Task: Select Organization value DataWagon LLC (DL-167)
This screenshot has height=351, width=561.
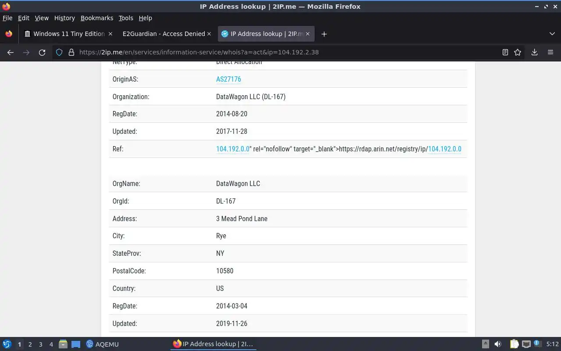Action: [251, 97]
